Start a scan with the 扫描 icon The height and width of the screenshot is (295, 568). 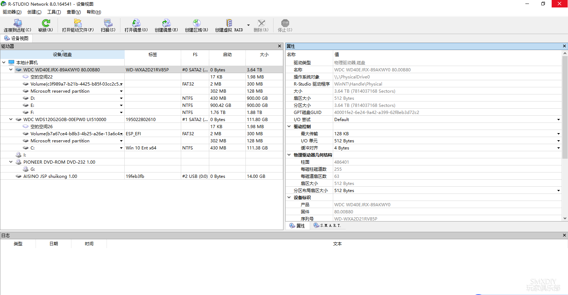coord(108,26)
